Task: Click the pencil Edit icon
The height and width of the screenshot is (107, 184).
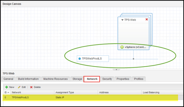Action: click(19, 87)
